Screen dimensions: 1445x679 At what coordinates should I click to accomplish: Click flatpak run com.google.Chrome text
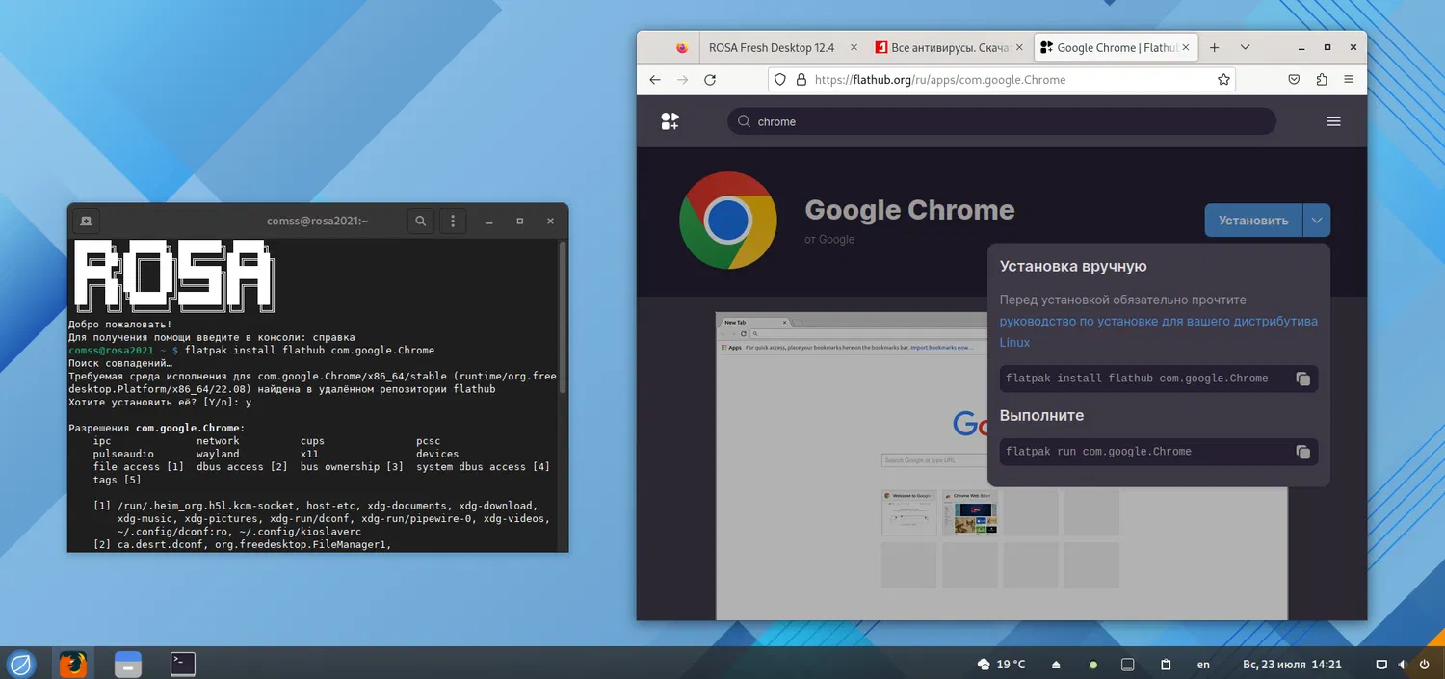click(x=1098, y=452)
